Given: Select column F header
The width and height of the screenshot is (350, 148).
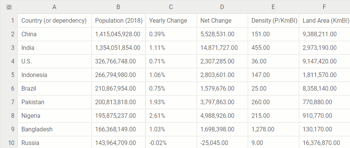Looking at the screenshot, I should 324,7.
